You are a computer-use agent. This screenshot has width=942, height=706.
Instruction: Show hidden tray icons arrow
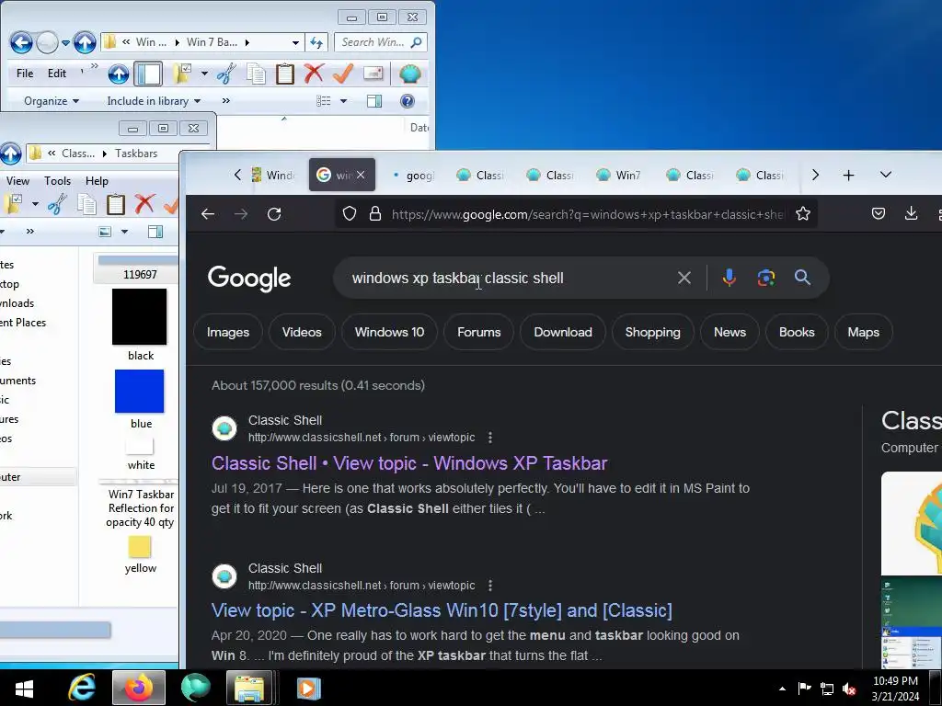point(782,689)
